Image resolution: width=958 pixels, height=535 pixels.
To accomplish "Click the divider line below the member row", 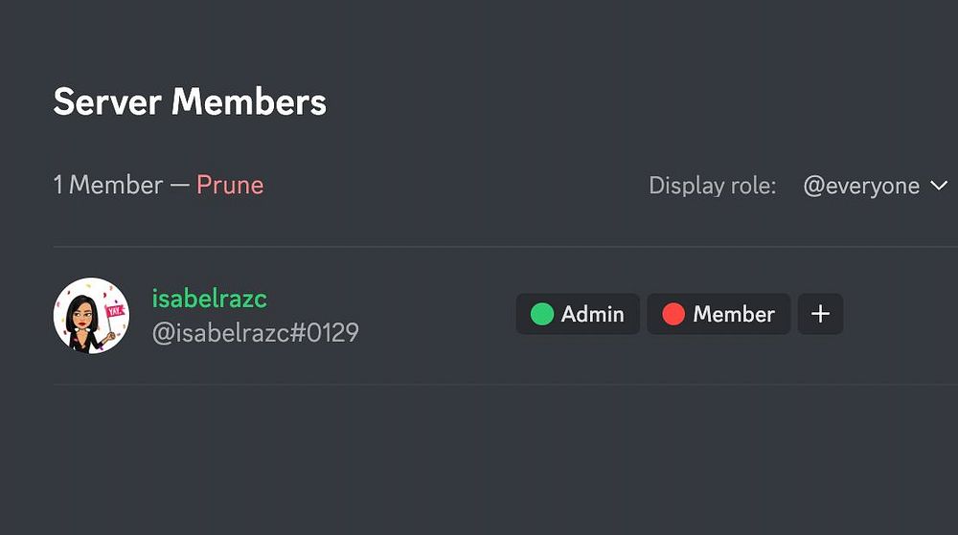I will click(x=479, y=385).
